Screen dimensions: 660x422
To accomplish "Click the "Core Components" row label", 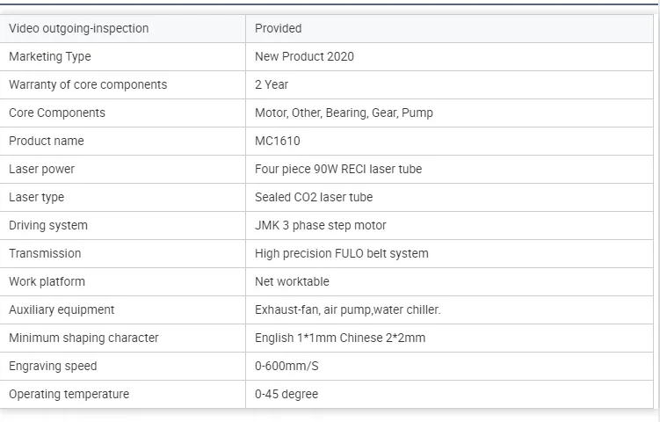I will point(57,113).
